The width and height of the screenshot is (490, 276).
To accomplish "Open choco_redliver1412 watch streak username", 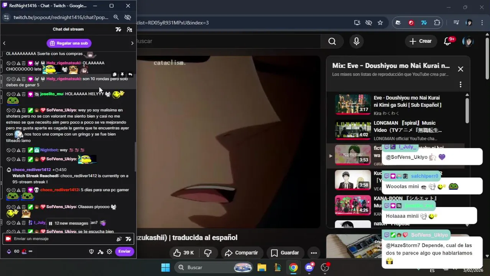I will tap(31, 169).
